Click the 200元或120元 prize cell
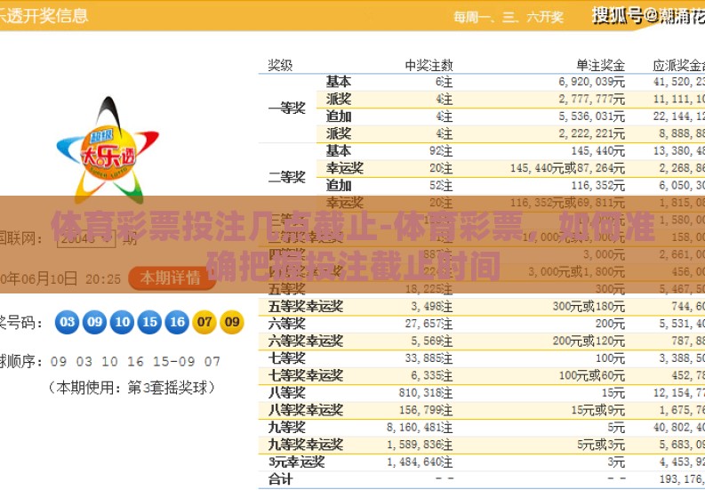 (x=589, y=341)
